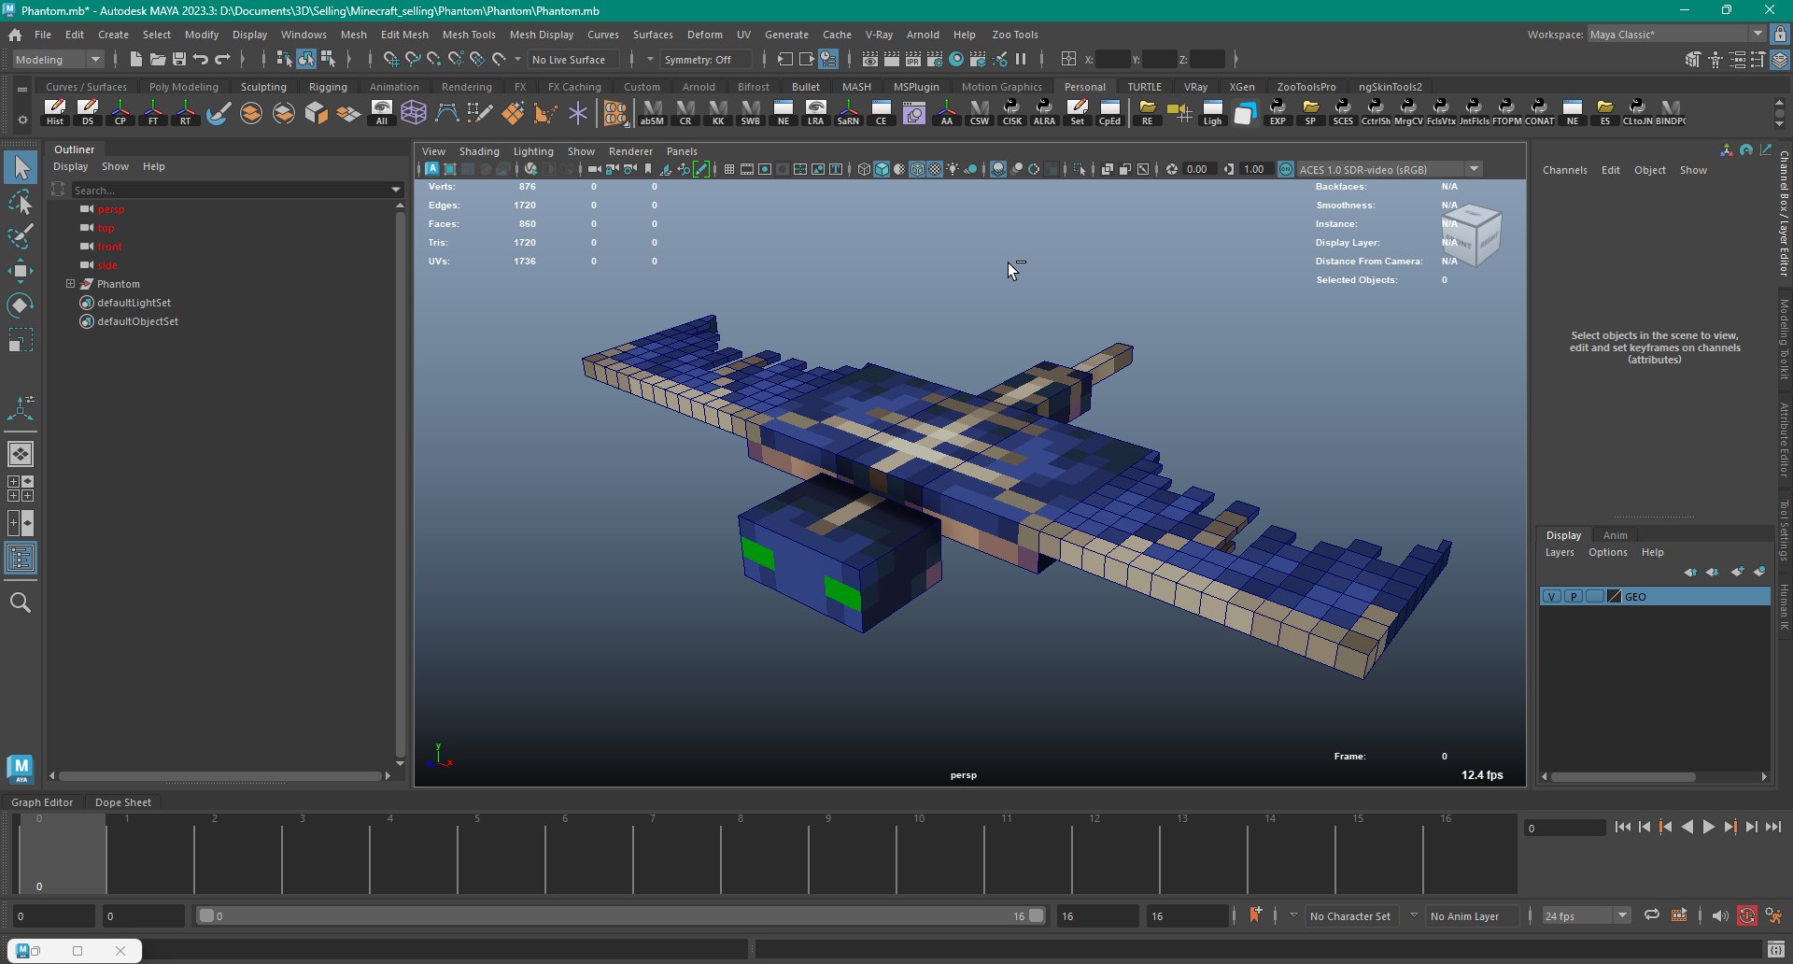Choose the Paint selection tool
Screen dimensions: 1793x964
point(21,235)
